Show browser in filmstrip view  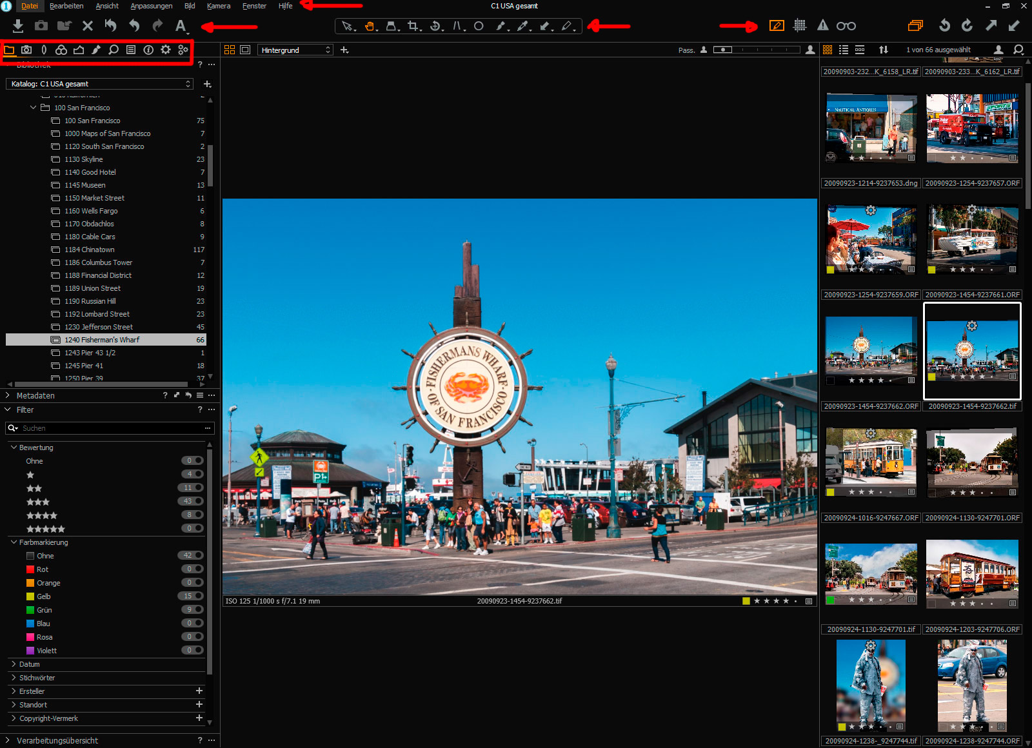click(860, 50)
